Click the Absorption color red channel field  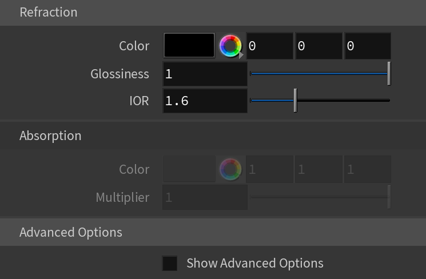(269, 169)
